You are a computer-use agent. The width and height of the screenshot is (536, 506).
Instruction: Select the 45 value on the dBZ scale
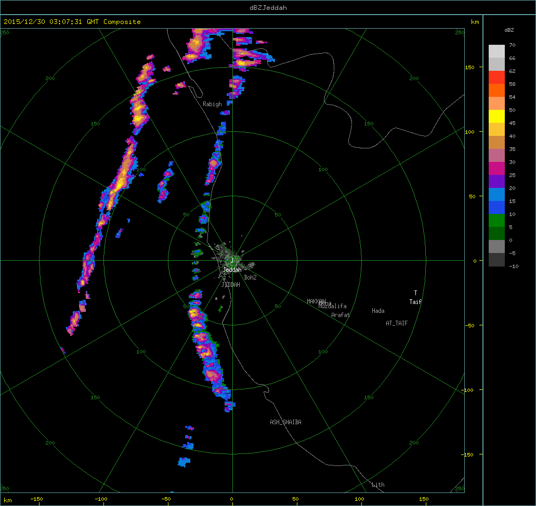(x=512, y=123)
